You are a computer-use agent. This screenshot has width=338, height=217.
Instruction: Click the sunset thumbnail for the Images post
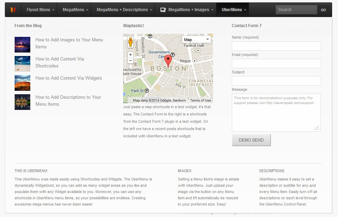point(22,45)
